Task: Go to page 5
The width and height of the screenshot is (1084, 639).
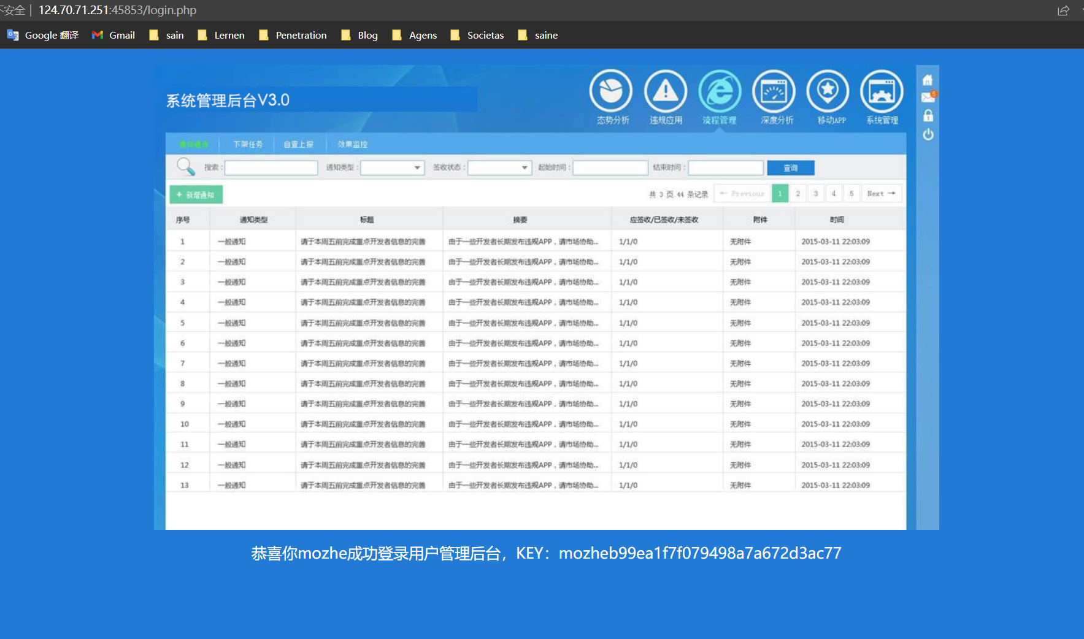Action: [x=851, y=194]
